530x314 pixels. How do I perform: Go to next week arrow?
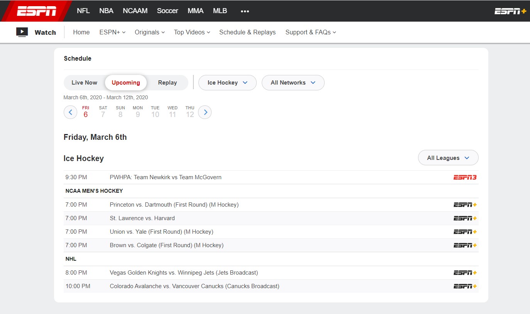205,112
